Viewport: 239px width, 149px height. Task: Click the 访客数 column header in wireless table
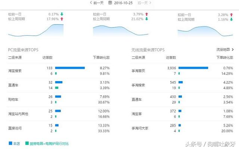(x=171, y=57)
